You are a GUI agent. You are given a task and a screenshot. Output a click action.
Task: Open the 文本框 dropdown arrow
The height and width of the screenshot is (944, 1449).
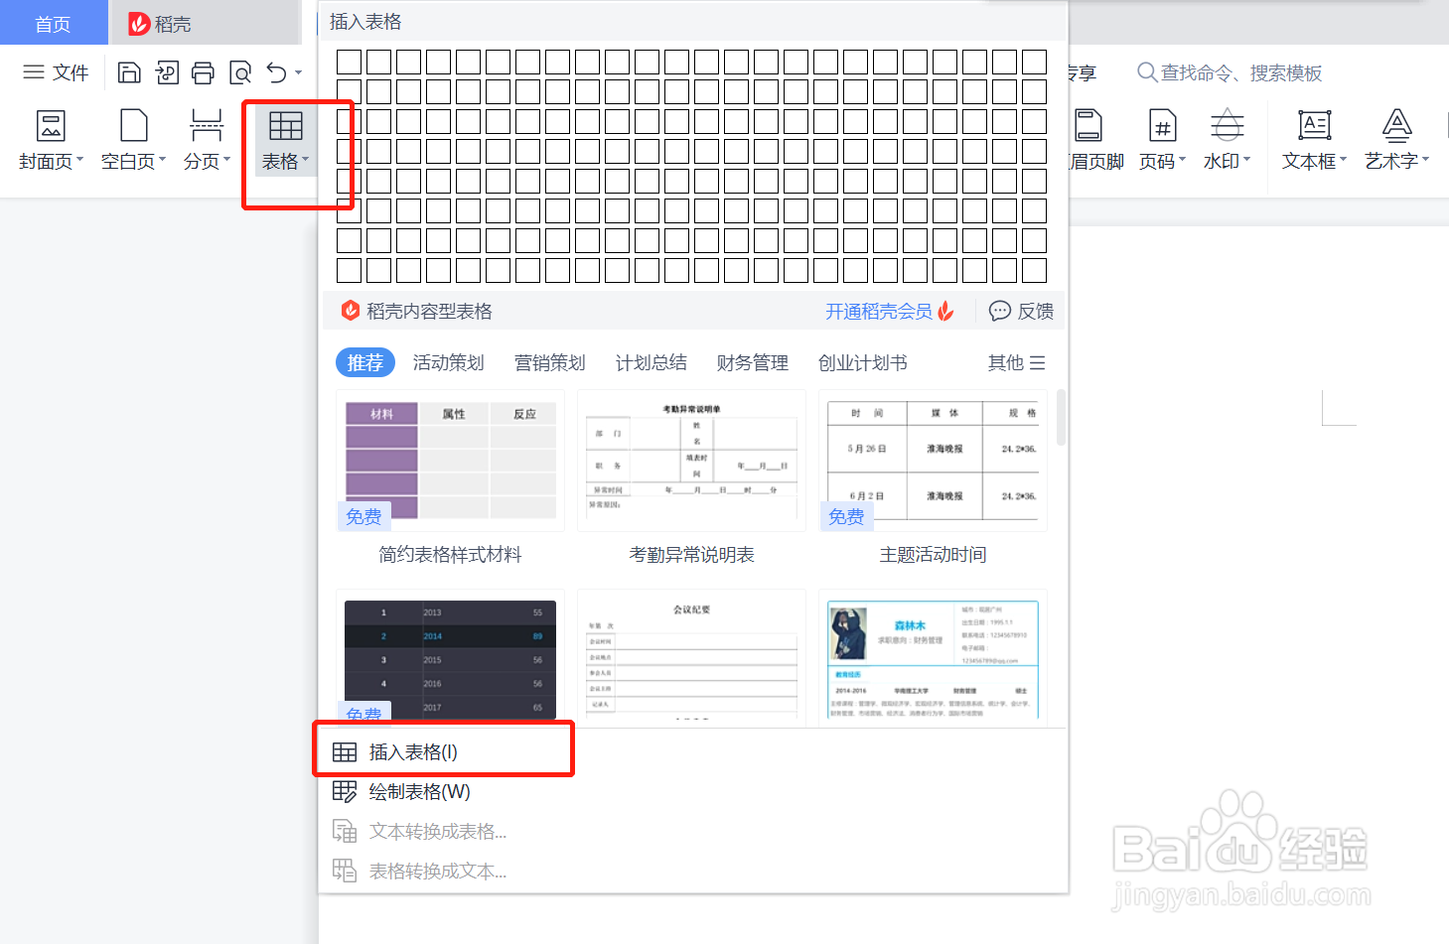pyautogui.click(x=1343, y=160)
